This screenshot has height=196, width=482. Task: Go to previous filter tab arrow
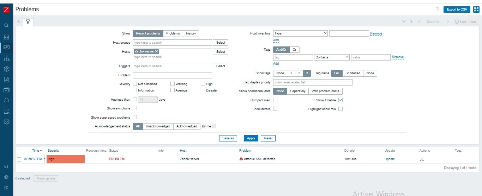coord(19,21)
